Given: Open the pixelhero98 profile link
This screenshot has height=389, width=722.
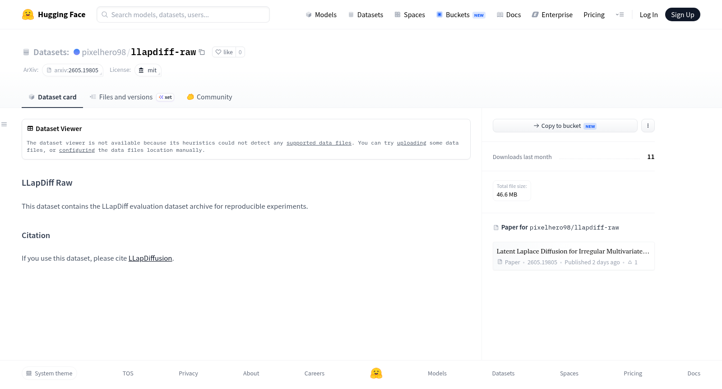Looking at the screenshot, I should click(x=104, y=52).
